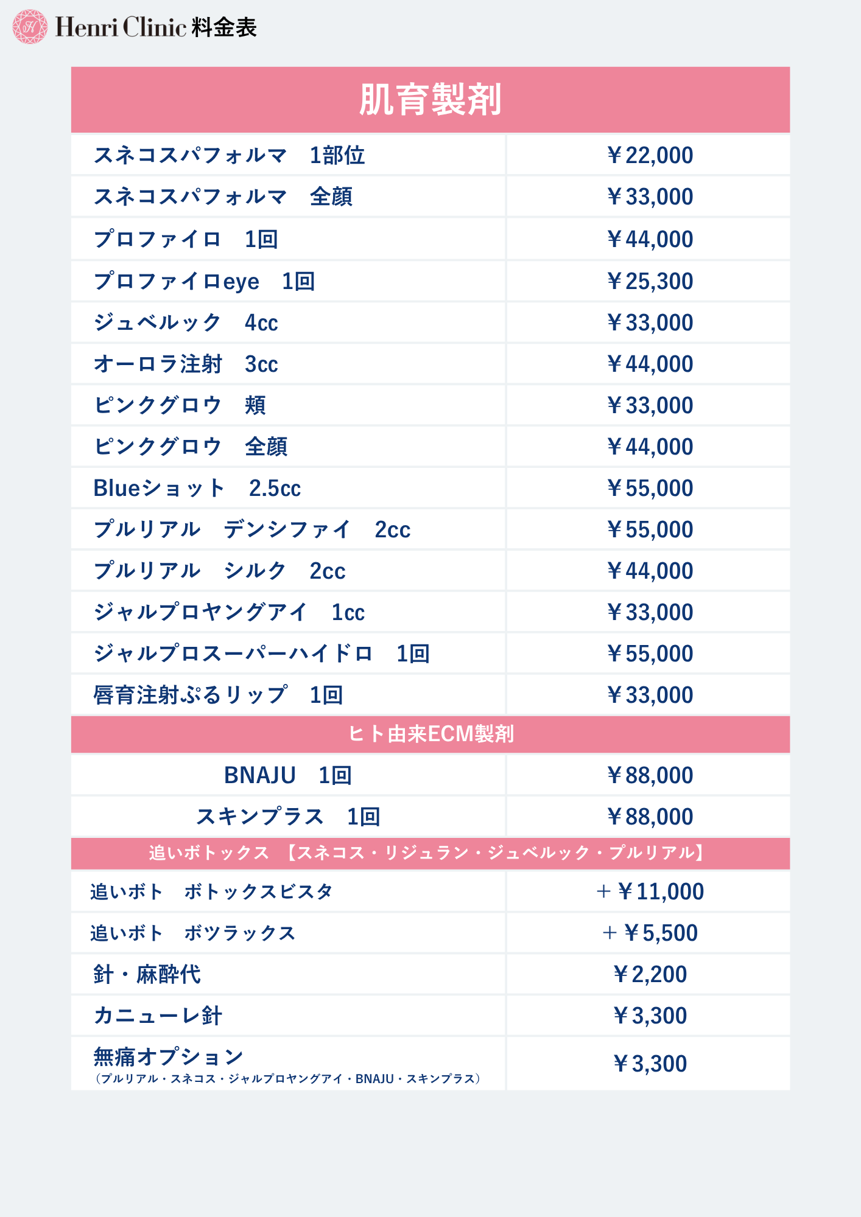The image size is (861, 1217).
Task: Select the ジュベルック 4cc row
Action: (x=186, y=323)
